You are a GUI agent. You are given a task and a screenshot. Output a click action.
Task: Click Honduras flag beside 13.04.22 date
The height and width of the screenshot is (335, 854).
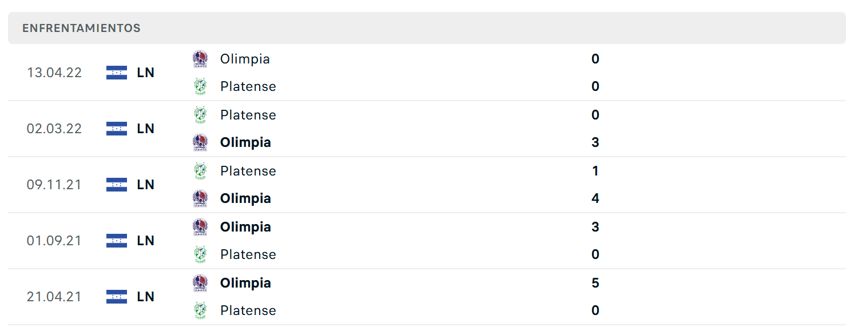click(117, 73)
